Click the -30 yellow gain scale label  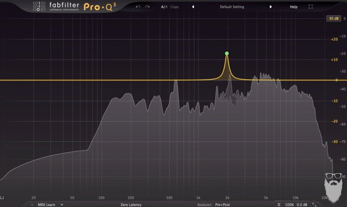(335, 141)
